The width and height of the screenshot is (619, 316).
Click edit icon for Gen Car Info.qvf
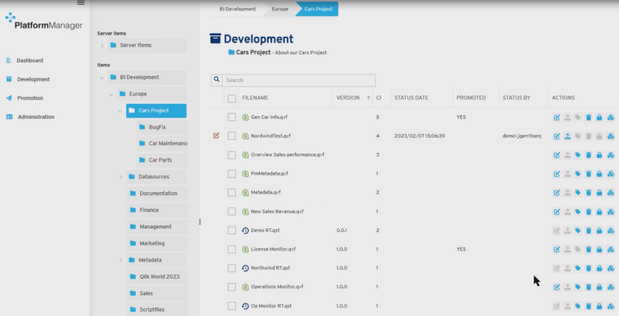click(x=557, y=117)
